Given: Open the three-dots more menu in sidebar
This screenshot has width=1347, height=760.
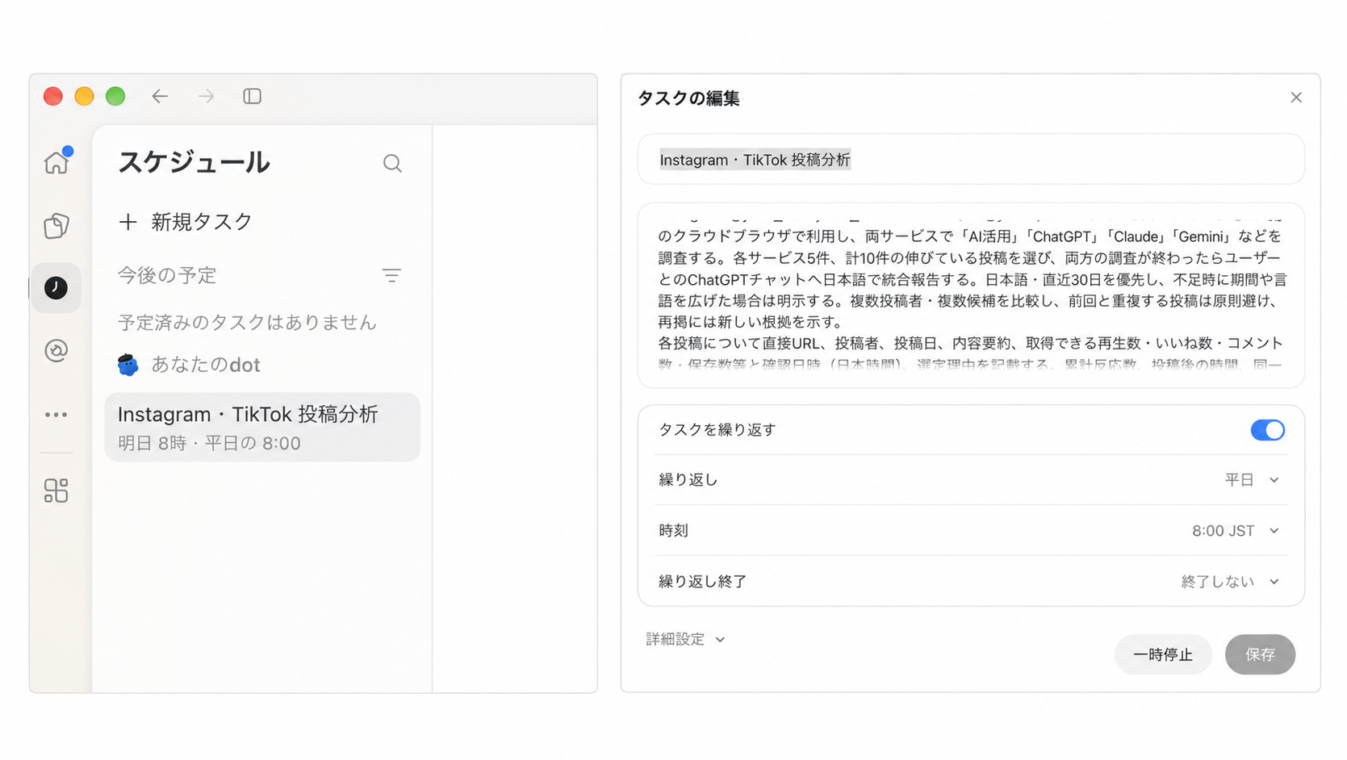Looking at the screenshot, I should (x=56, y=415).
